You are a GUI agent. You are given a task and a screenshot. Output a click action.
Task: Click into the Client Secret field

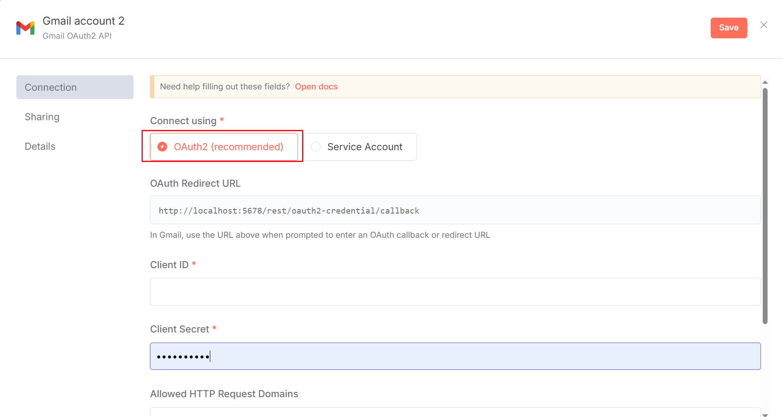tap(455, 356)
